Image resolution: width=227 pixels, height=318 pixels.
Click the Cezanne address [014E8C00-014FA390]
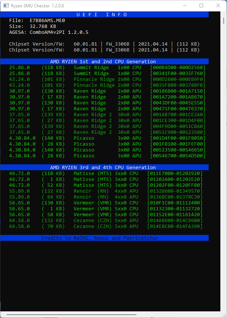[175, 226]
